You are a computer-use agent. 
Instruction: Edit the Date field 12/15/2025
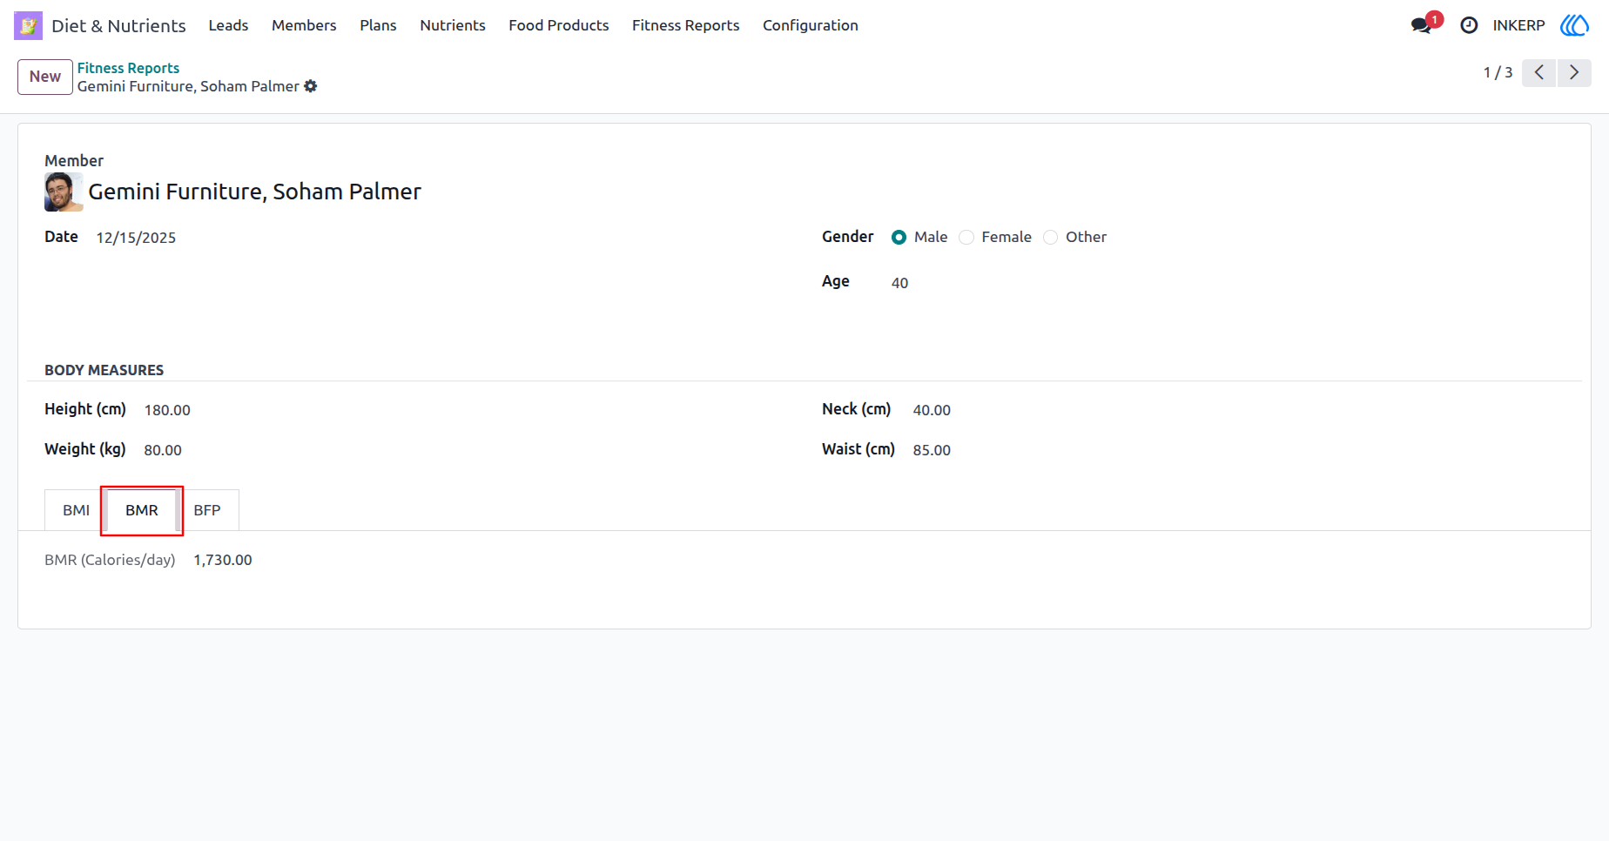click(136, 238)
